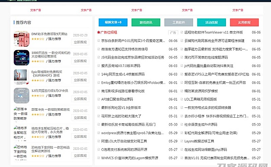The height and width of the screenshot is (167, 271).
Task: Open the 12月灵狐签约 CF会员 thumbnail
Action: pyautogui.click(x=22, y=96)
